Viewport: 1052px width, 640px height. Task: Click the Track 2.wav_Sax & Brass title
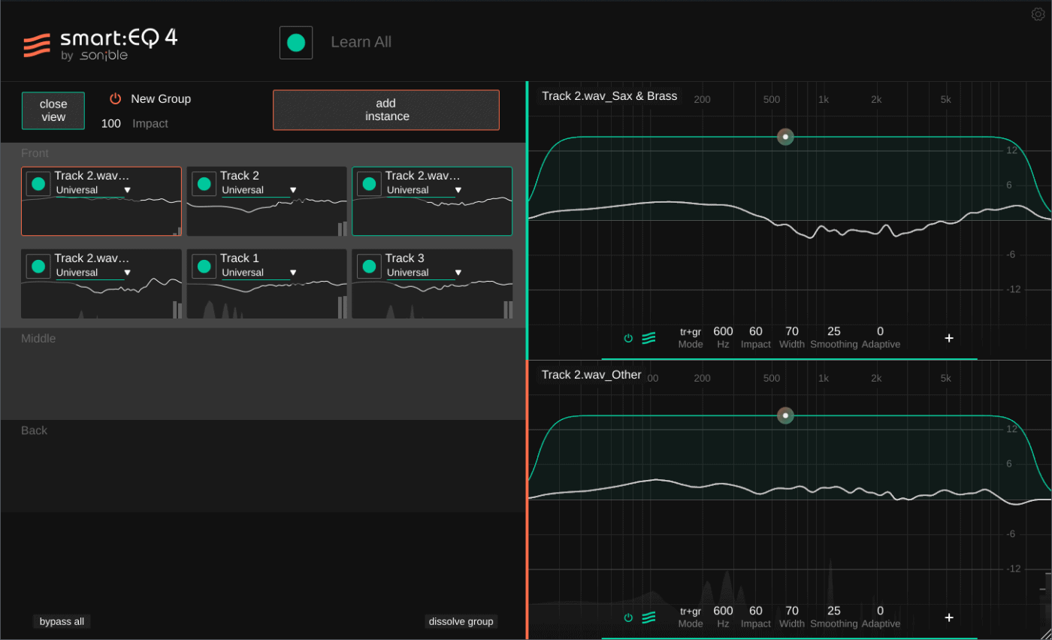(x=609, y=96)
